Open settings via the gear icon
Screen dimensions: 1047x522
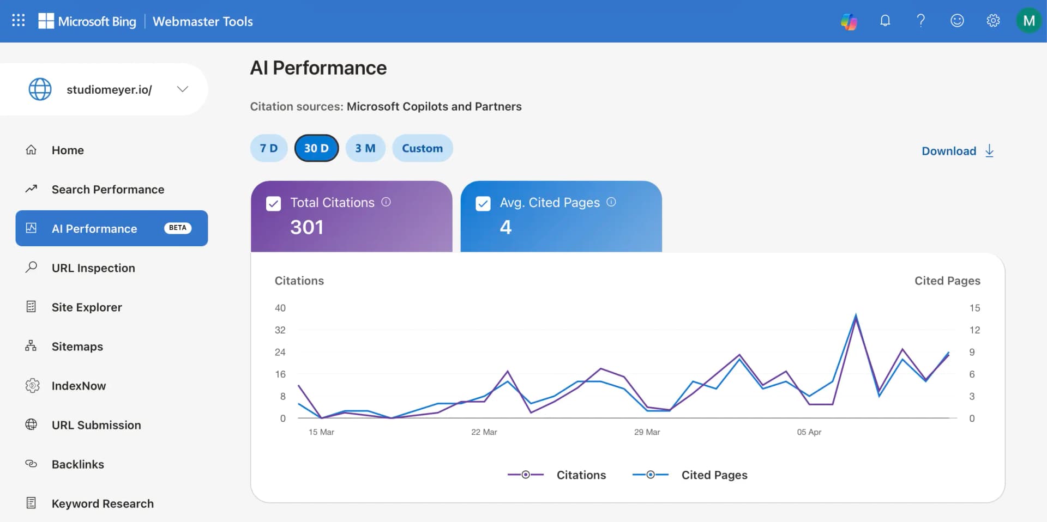[993, 21]
